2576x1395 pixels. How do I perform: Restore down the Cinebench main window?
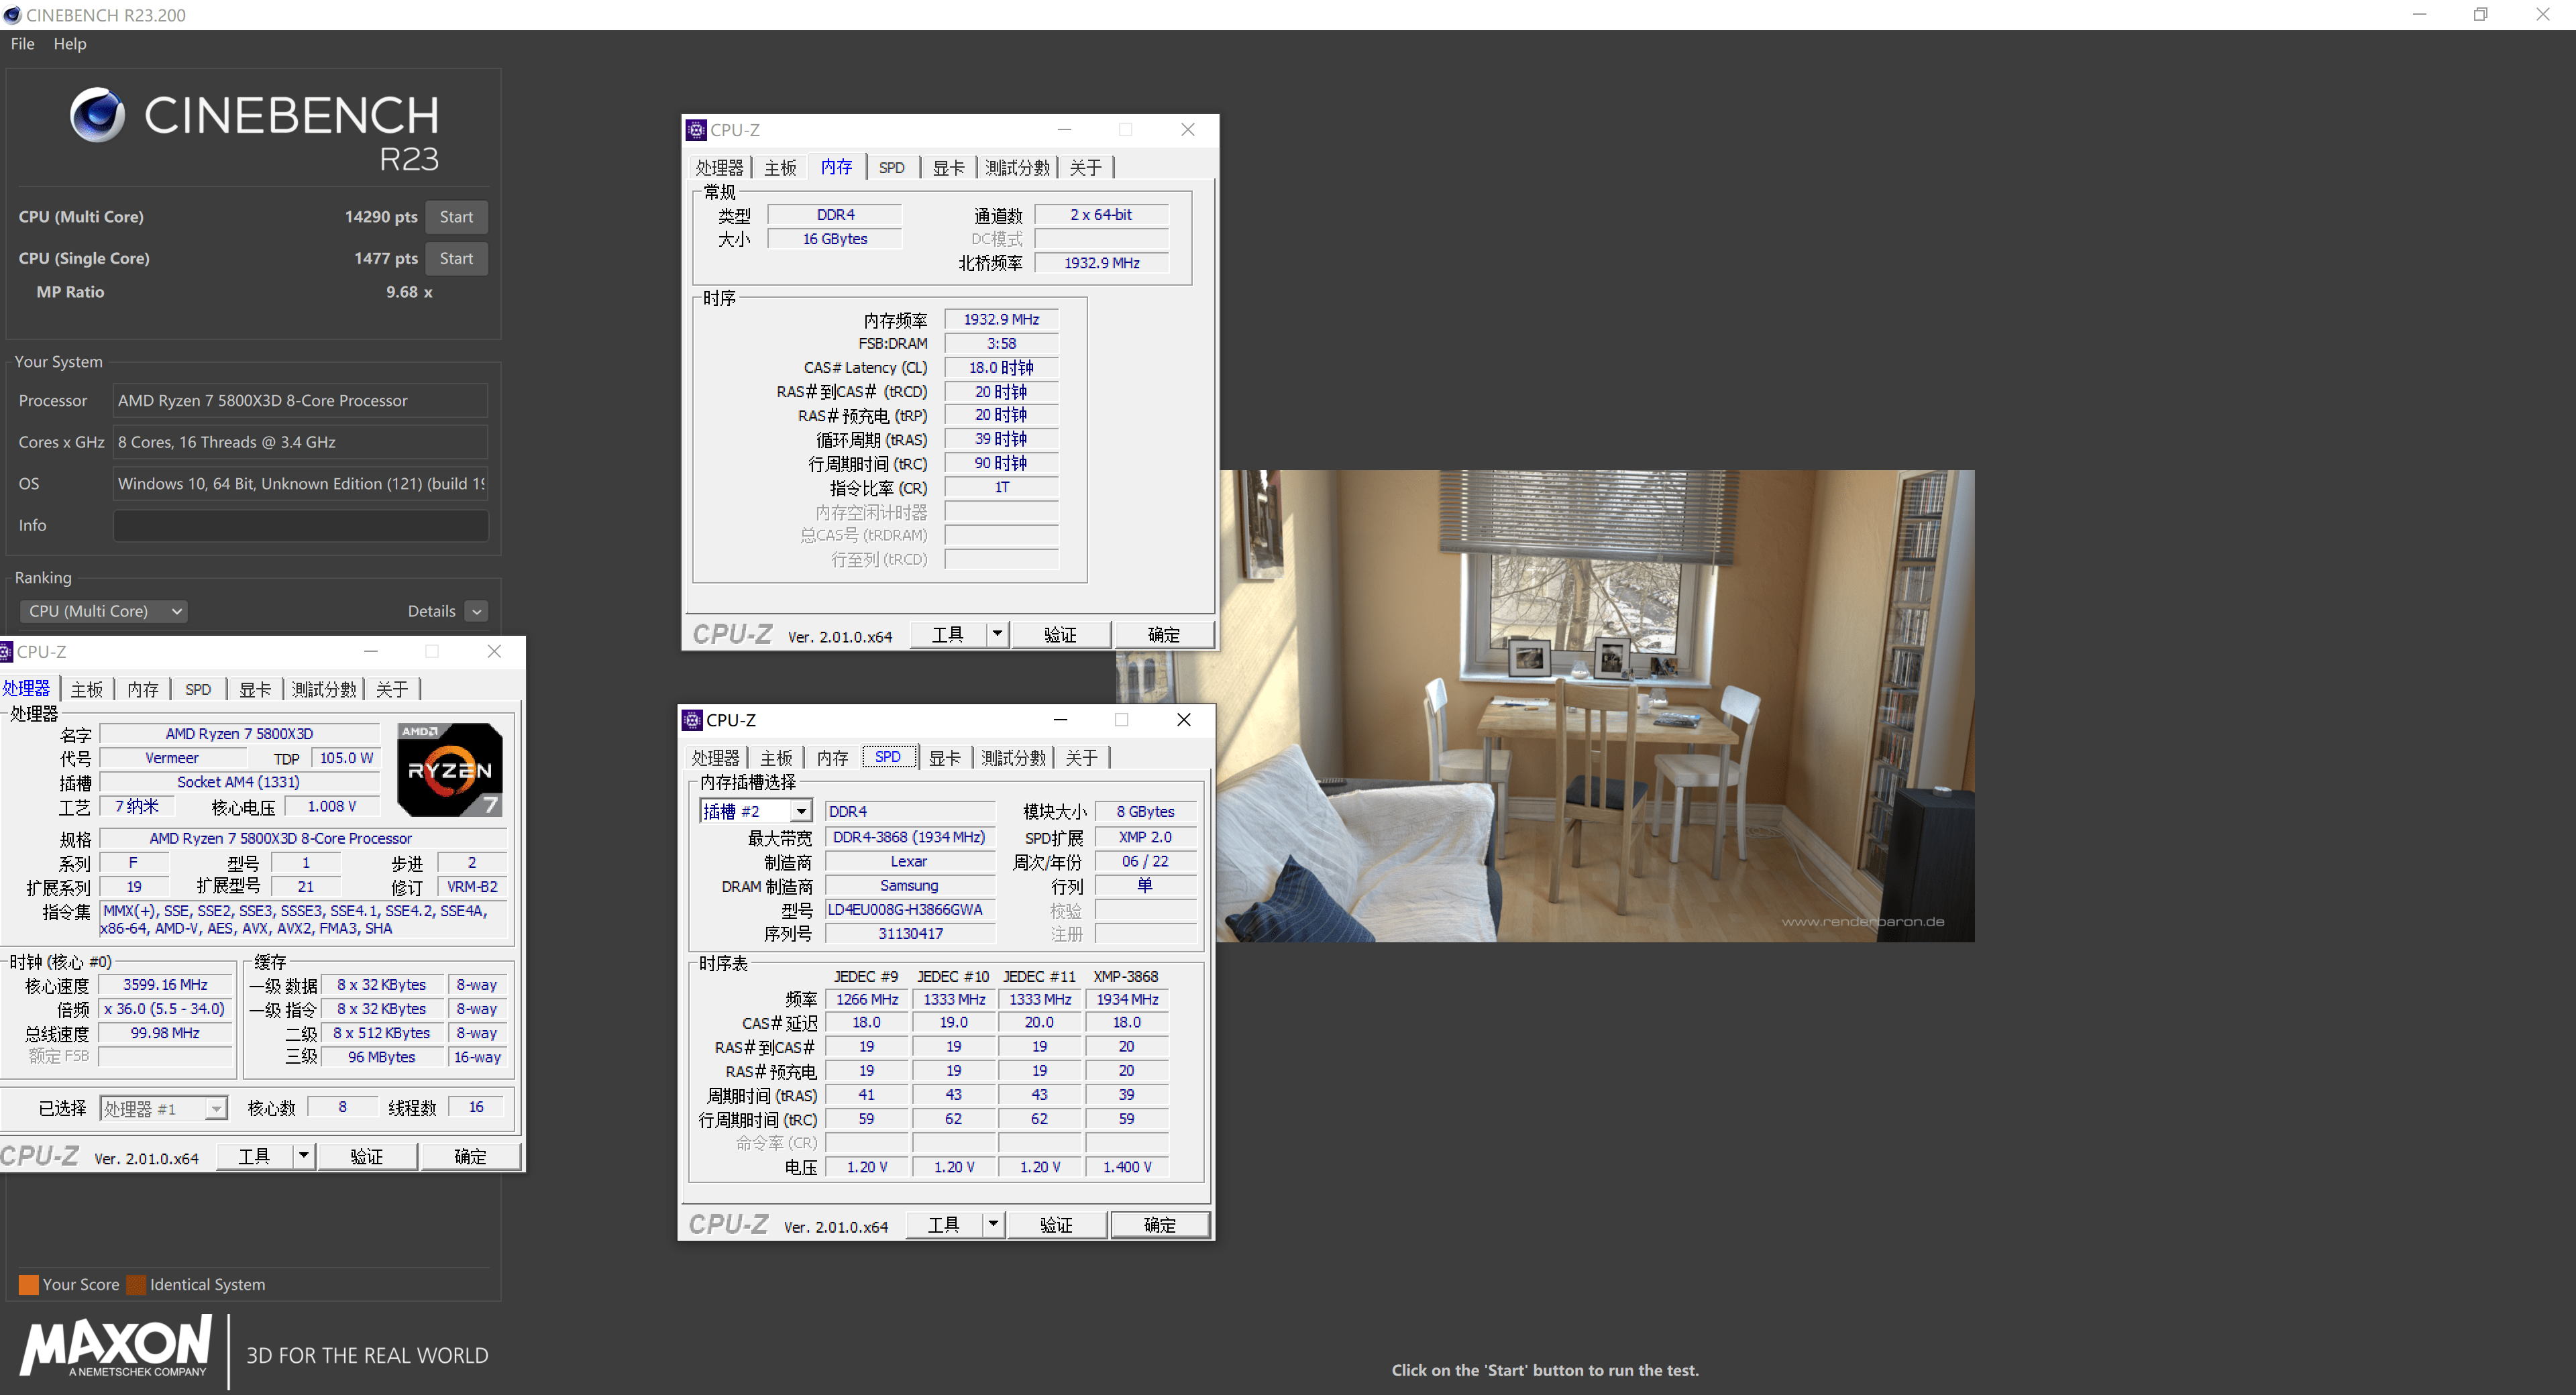click(x=2481, y=15)
